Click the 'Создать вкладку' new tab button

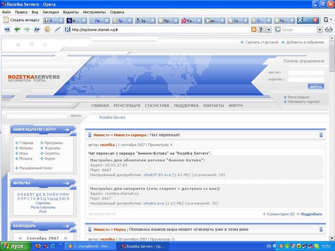21,21
